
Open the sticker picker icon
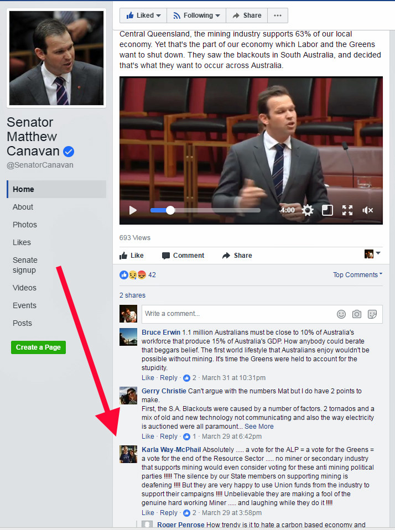point(372,314)
